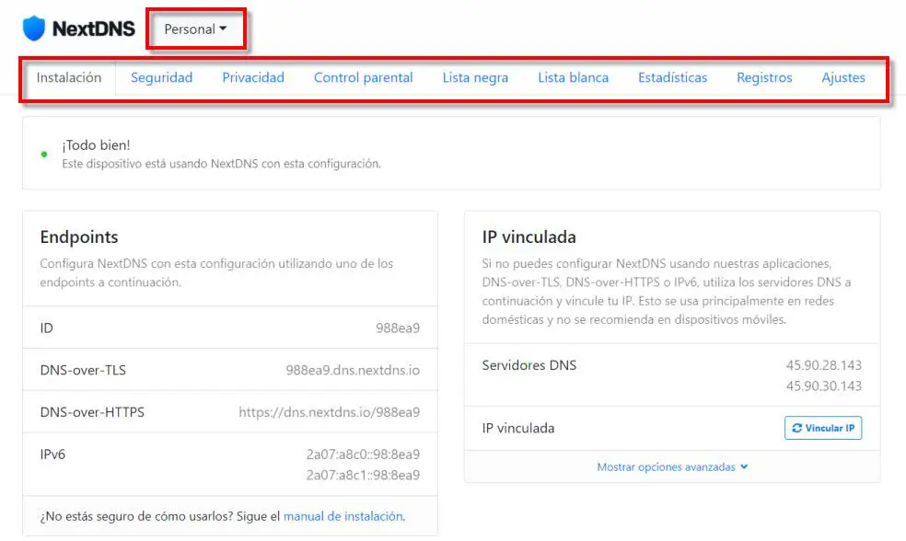Open the Registros tab
Image resolution: width=906 pixels, height=541 pixels.
pyautogui.click(x=764, y=77)
